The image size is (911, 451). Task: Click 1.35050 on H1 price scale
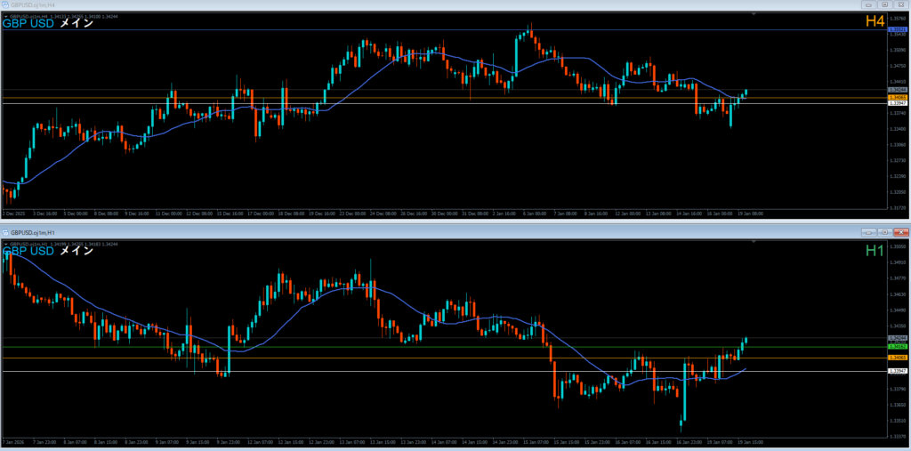[899, 246]
